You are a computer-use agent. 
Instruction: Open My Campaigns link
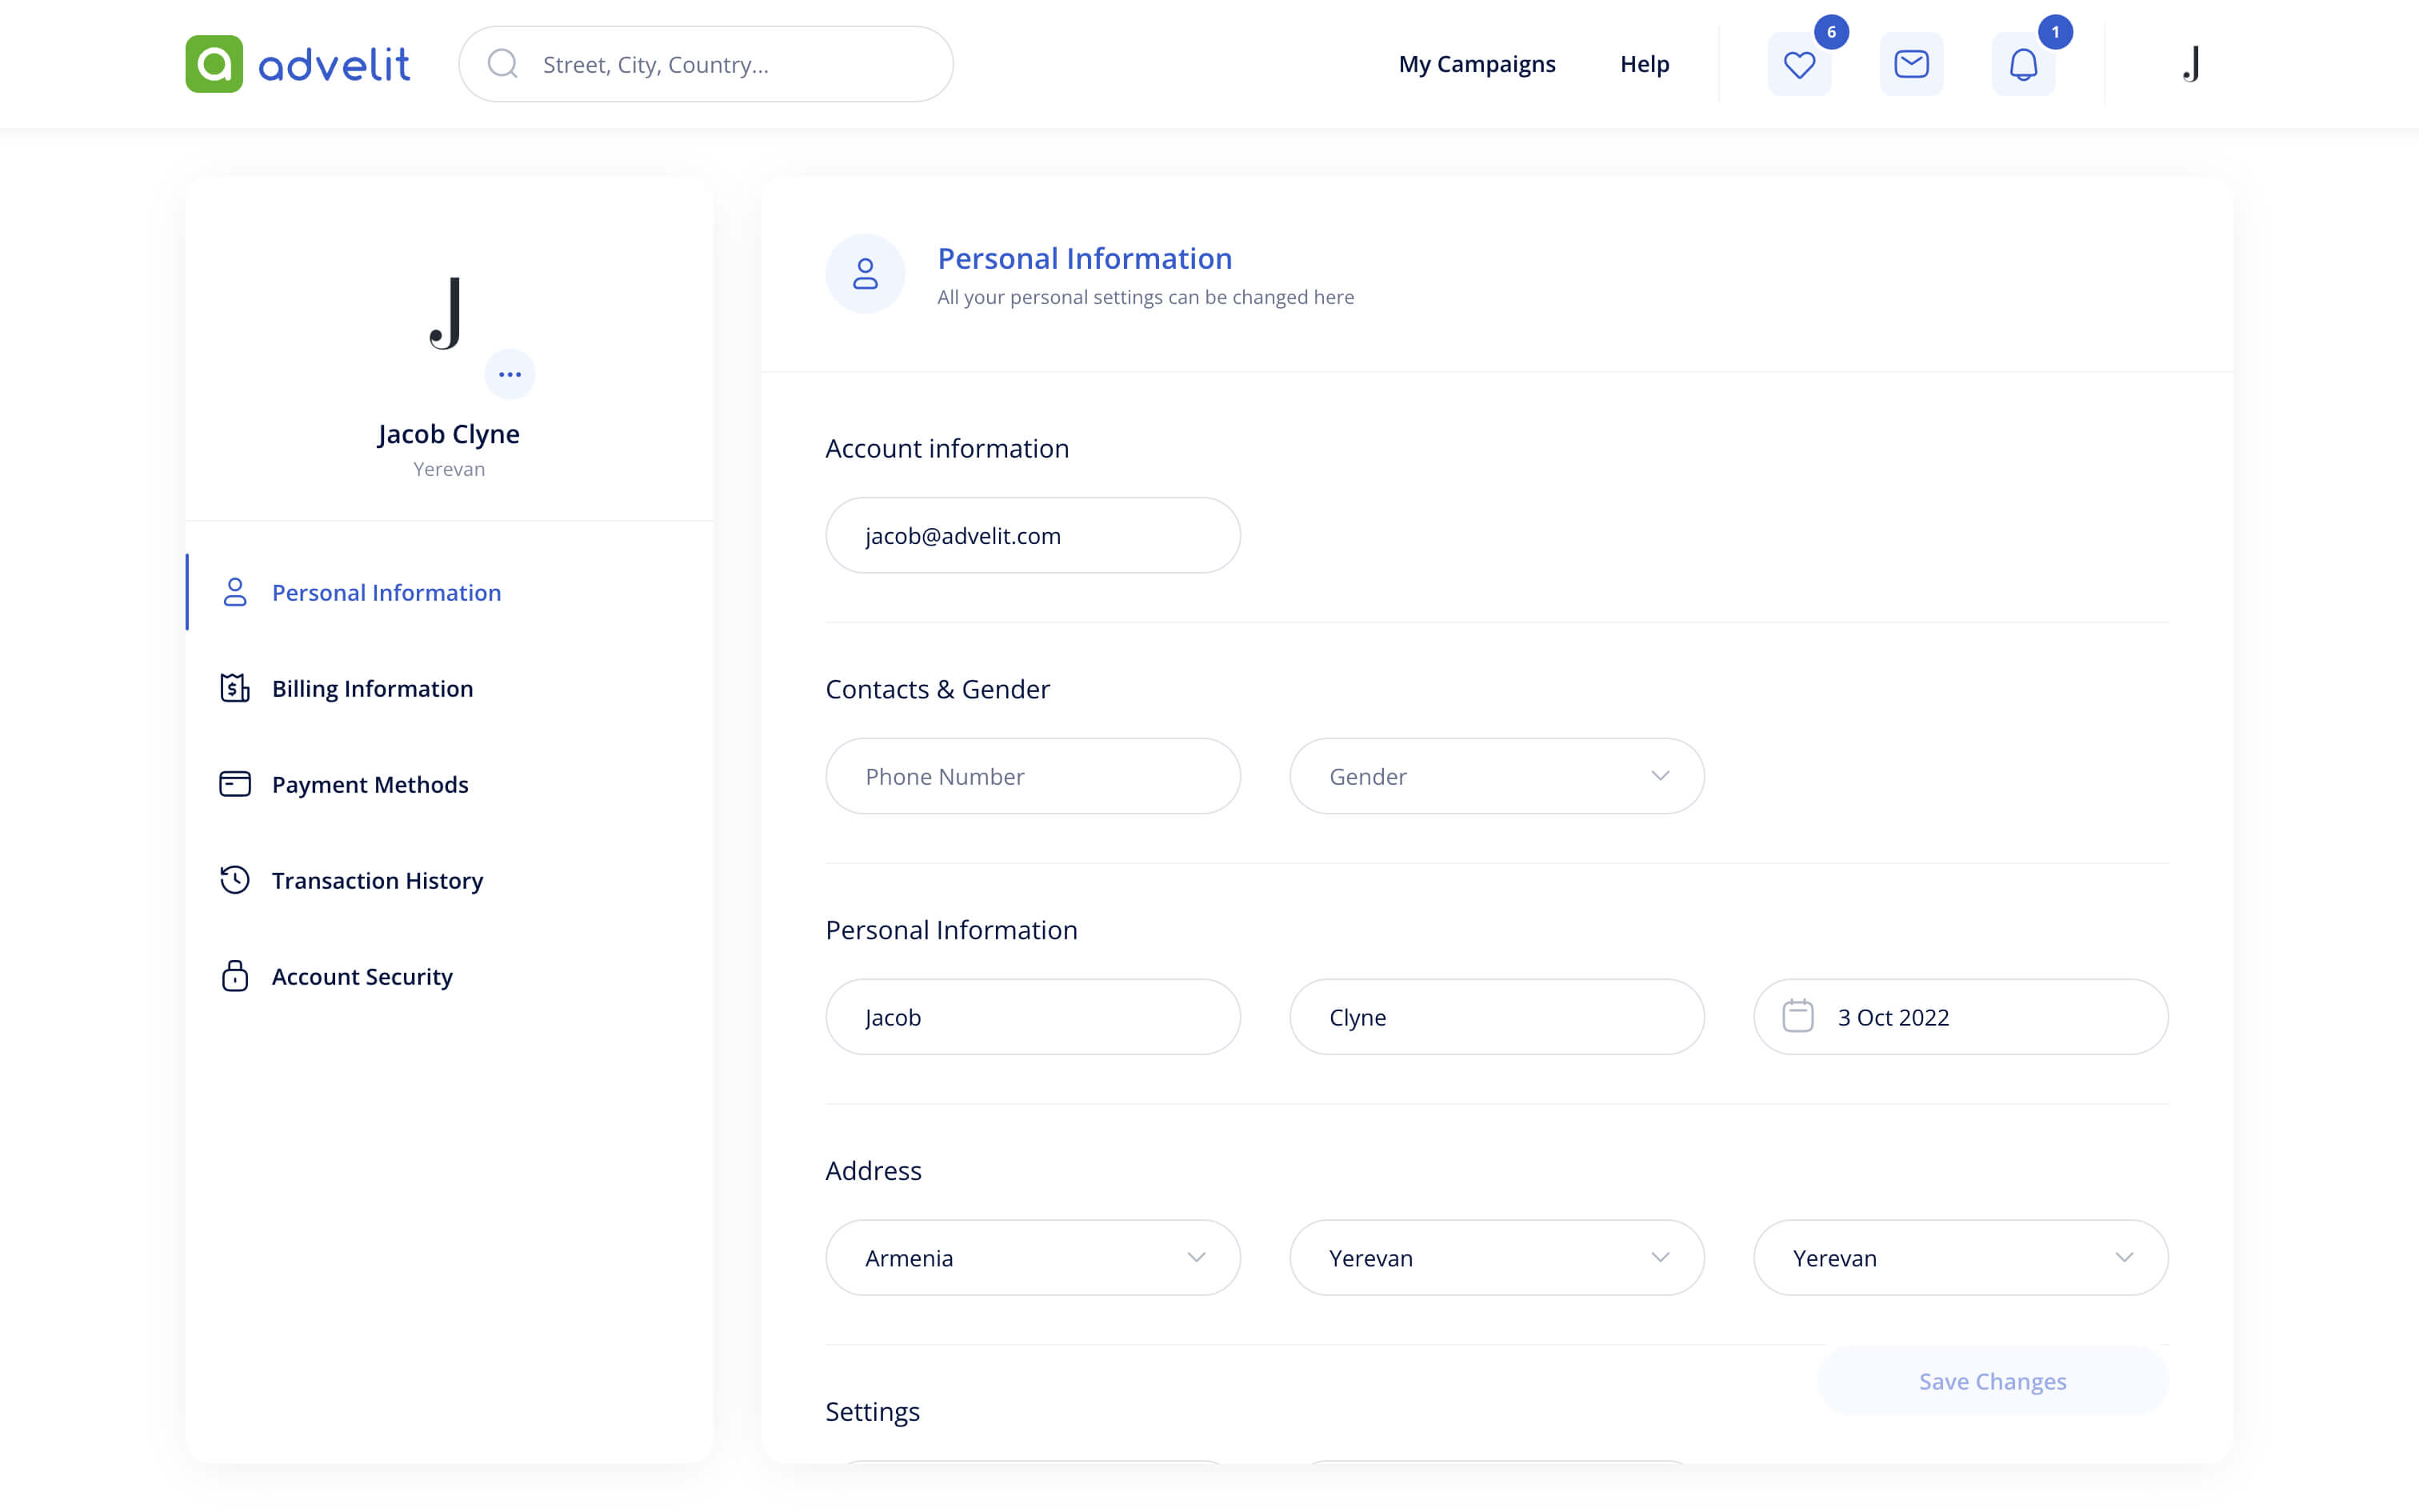1477,64
